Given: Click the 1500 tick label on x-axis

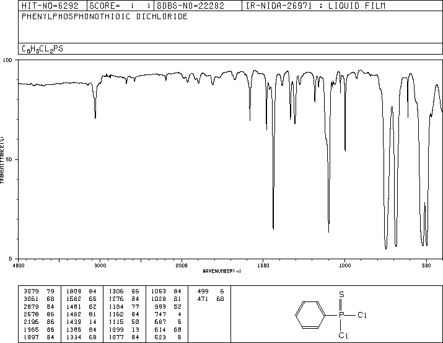Looking at the screenshot, I should (263, 265).
